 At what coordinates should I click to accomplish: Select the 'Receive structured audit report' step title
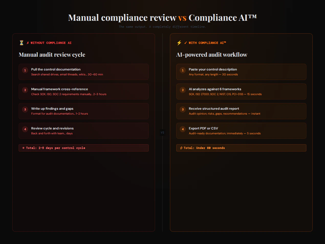coord(214,109)
